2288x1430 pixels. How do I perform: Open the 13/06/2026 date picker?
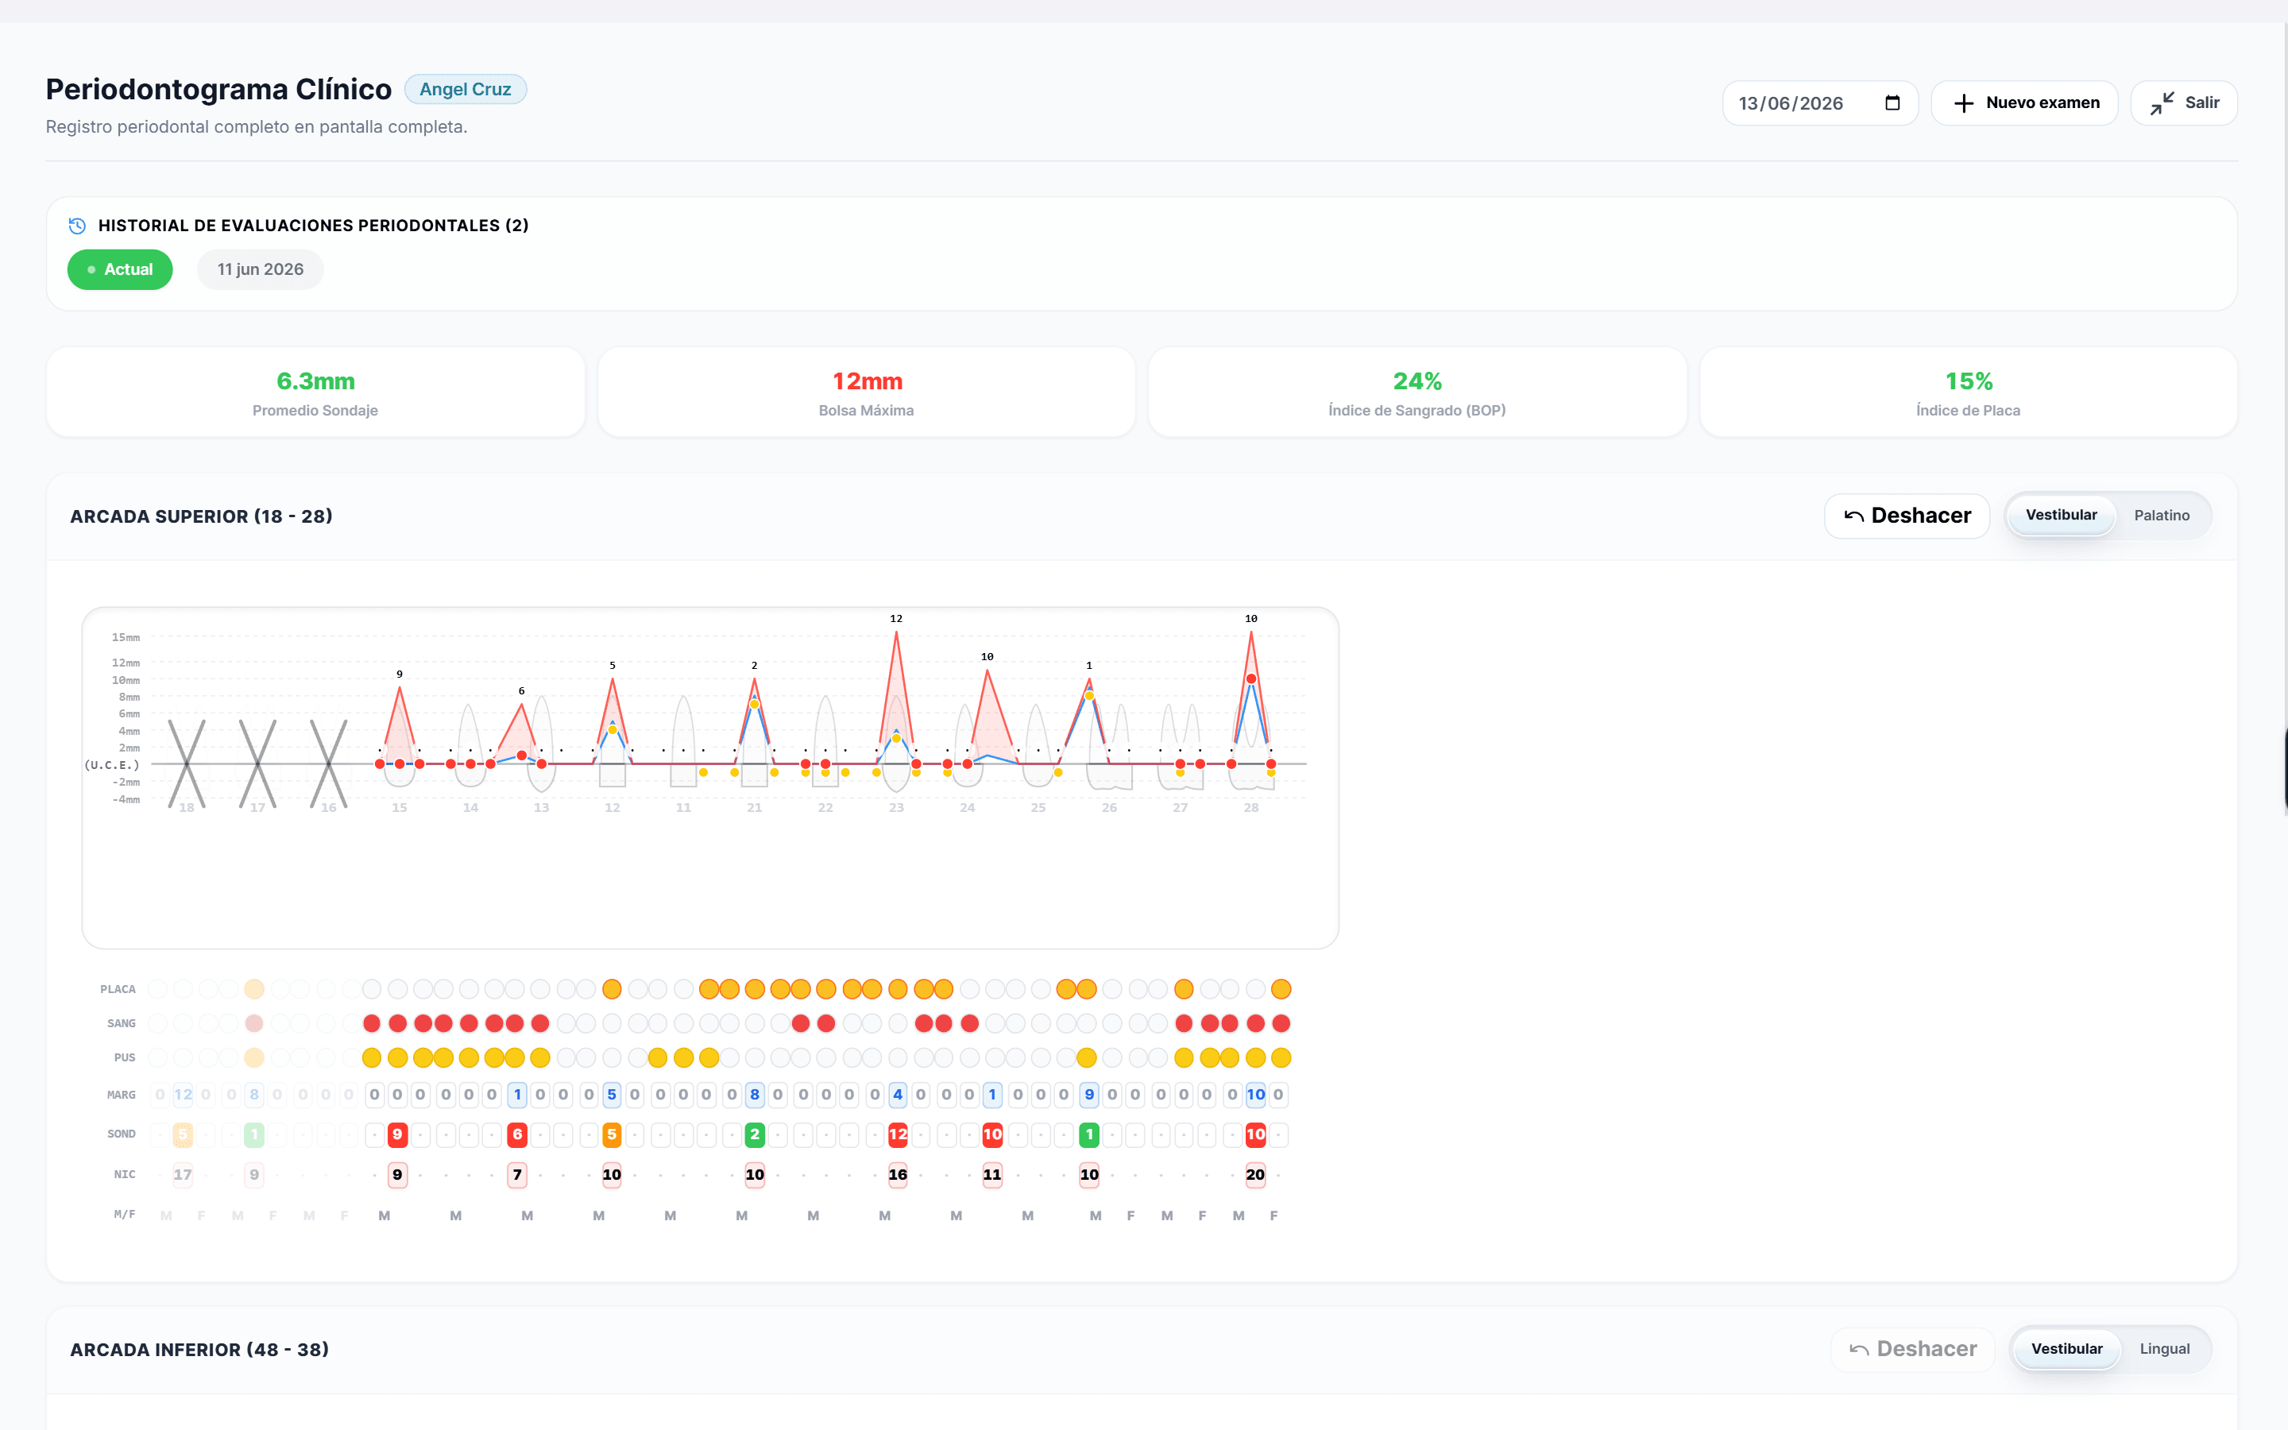click(x=1820, y=103)
